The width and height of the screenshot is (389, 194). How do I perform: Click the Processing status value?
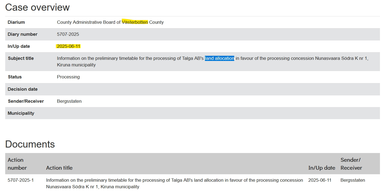[x=68, y=77]
